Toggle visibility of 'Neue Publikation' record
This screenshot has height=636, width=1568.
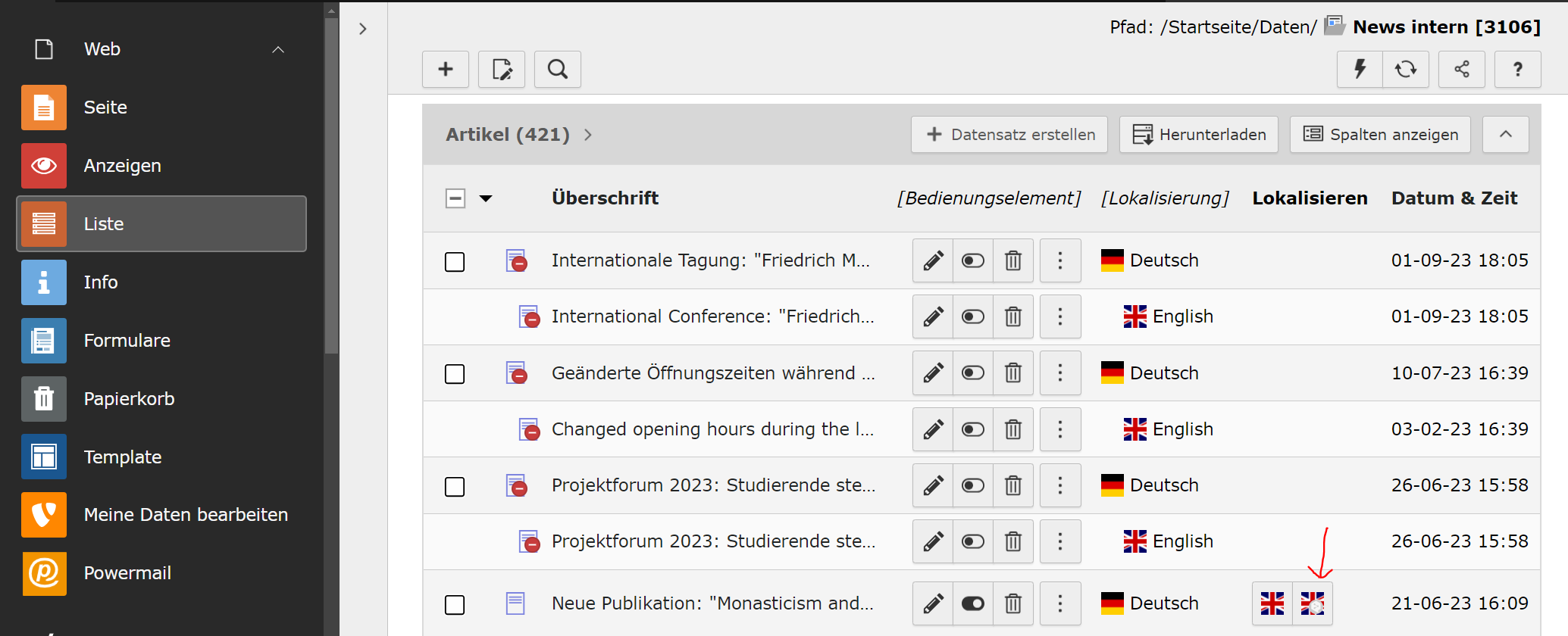pyautogui.click(x=973, y=604)
